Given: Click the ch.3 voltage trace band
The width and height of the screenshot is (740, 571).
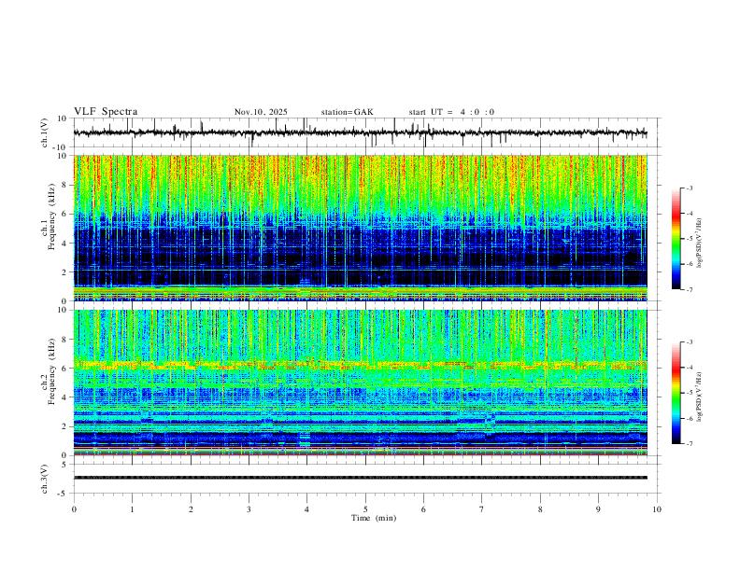Looking at the screenshot, I should pyautogui.click(x=360, y=478).
